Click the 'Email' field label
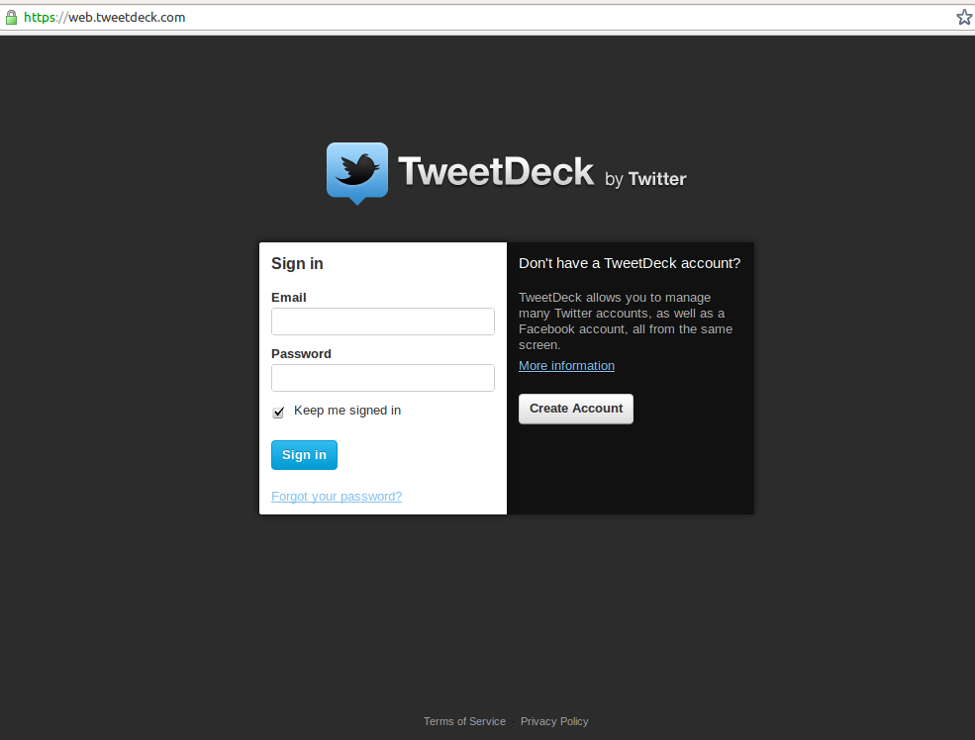 coord(288,298)
